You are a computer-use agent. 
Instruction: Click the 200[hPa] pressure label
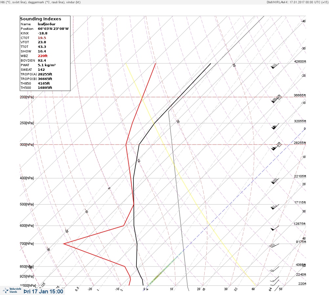[27, 97]
